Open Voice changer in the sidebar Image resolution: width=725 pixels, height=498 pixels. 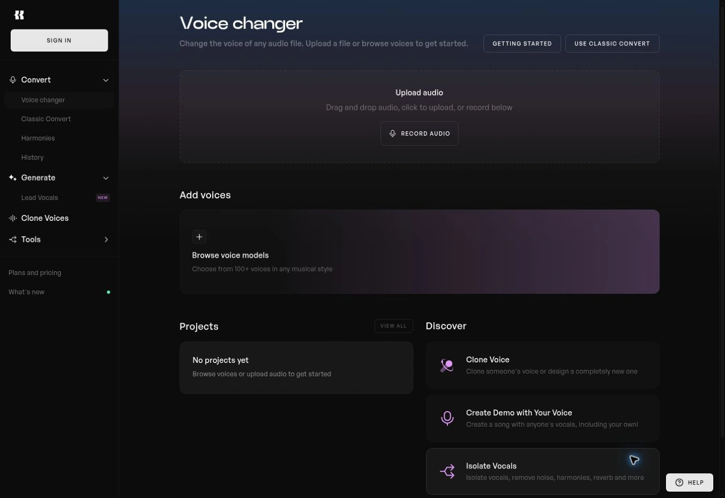click(x=59, y=100)
